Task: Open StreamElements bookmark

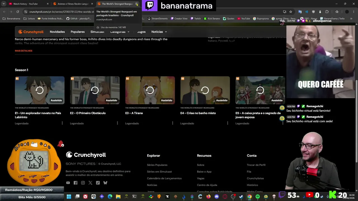Action: pyautogui.click(x=157, y=19)
